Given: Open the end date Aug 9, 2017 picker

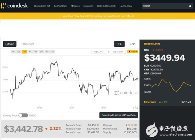Looking at the screenshot, I should point(118,52).
